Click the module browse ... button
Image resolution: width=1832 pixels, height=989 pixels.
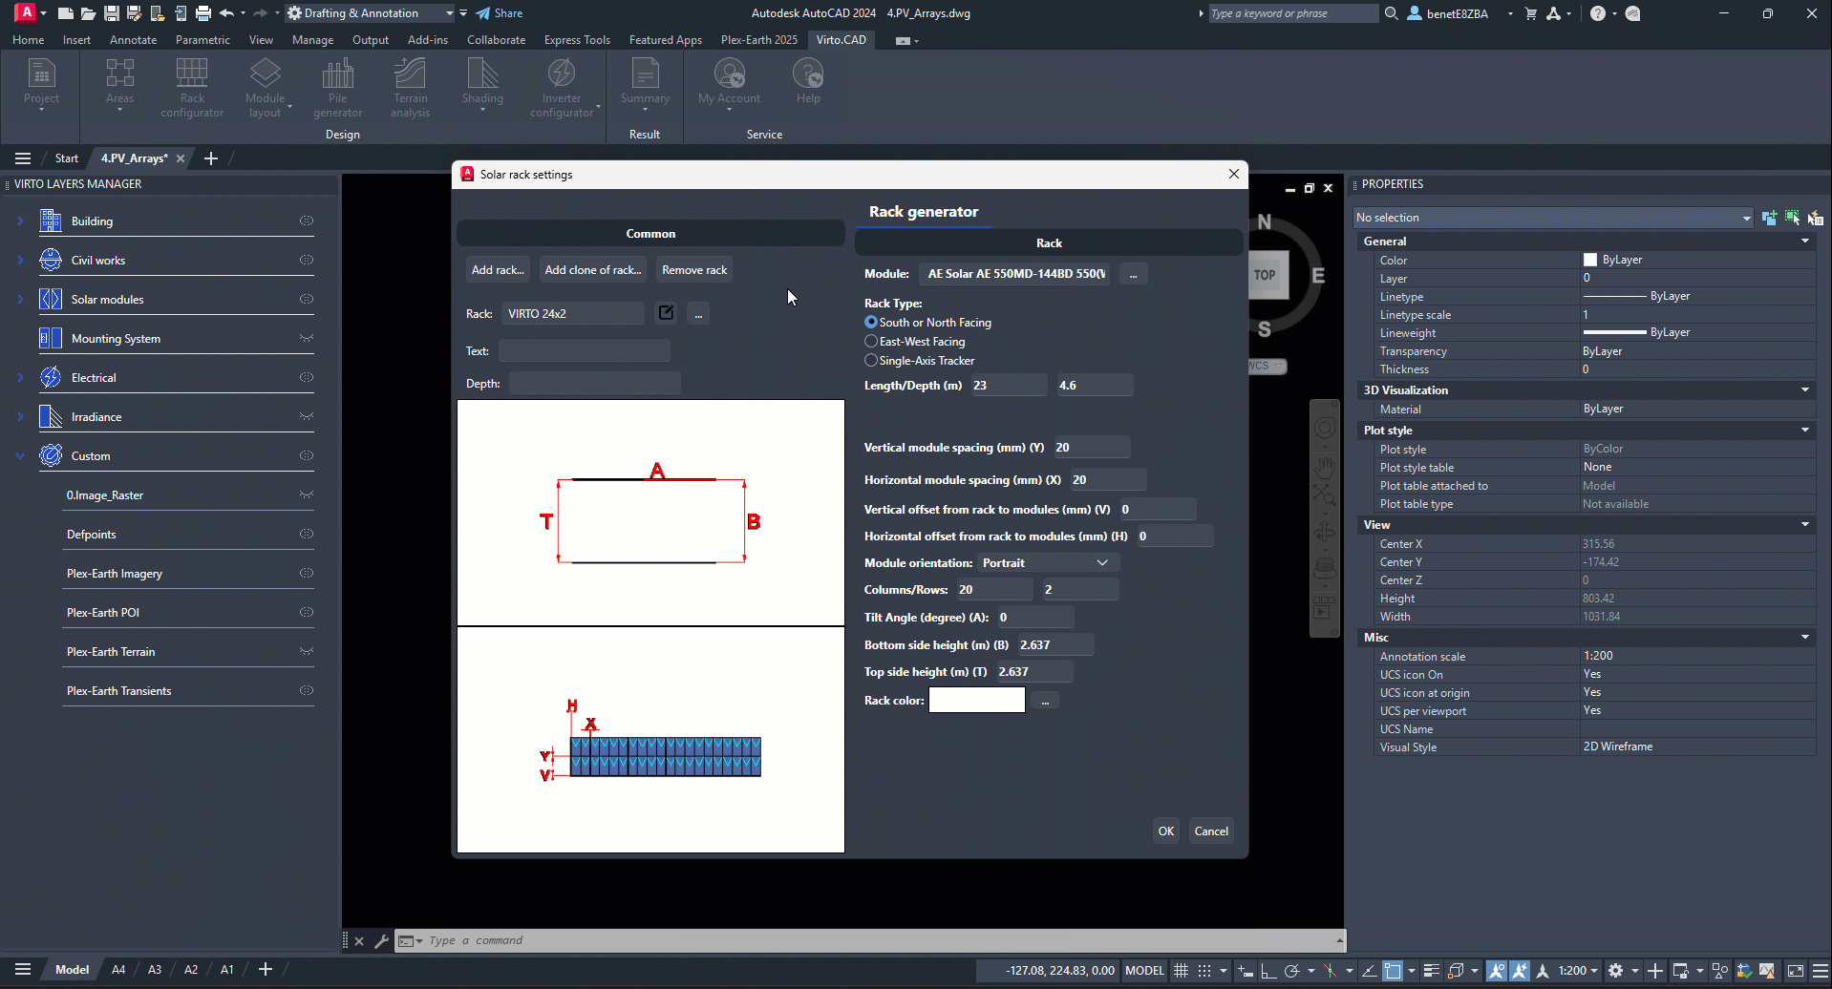pos(1134,274)
